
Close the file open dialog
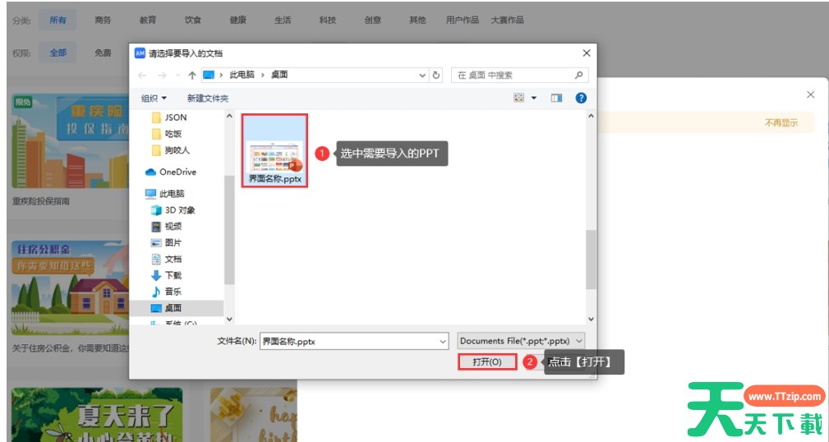point(587,53)
